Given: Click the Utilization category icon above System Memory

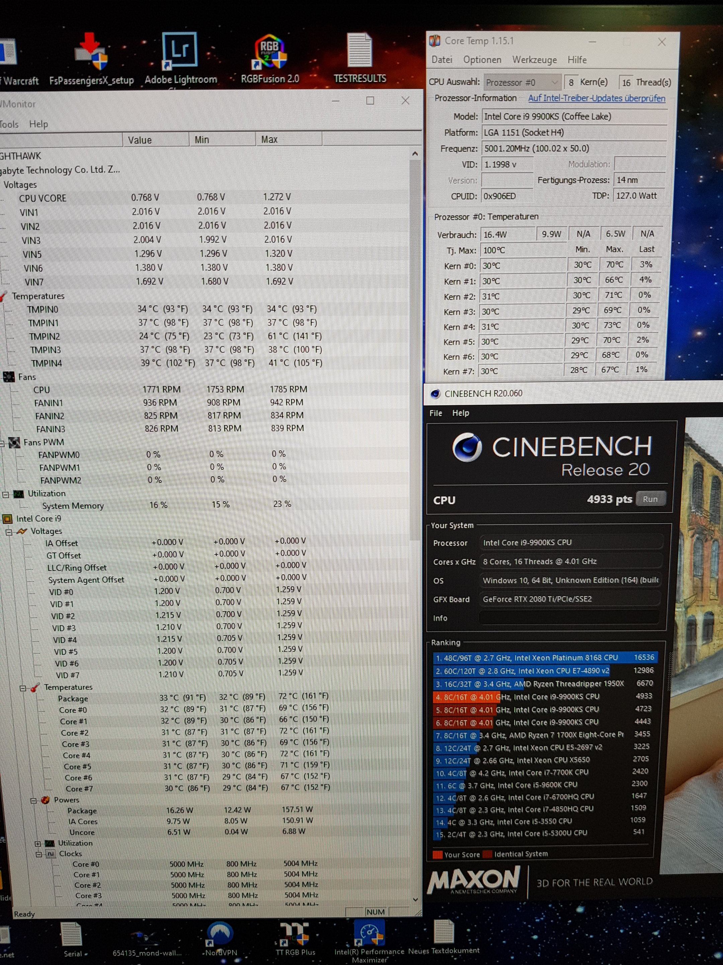Looking at the screenshot, I should pyautogui.click(x=19, y=494).
